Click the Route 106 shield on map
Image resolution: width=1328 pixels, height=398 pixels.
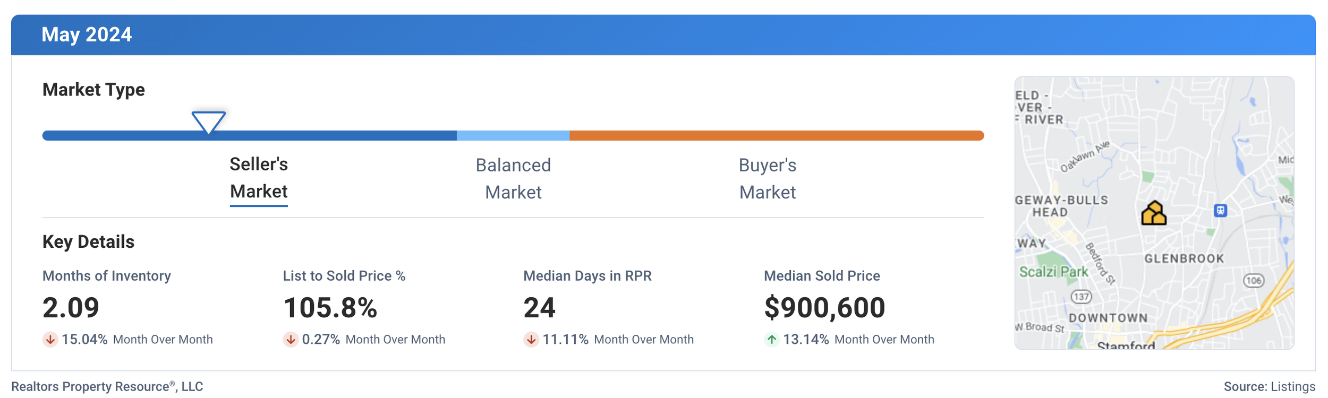tap(1253, 280)
